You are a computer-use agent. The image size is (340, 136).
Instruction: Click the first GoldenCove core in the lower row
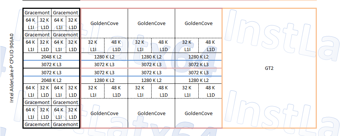click(104, 113)
